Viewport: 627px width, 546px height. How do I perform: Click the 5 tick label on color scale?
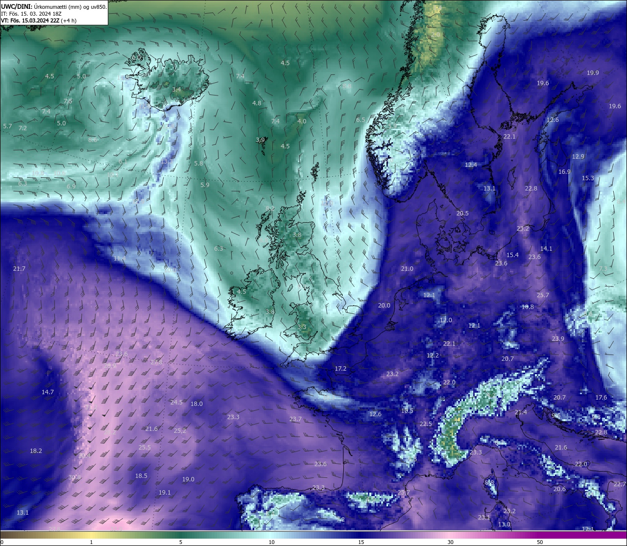click(181, 542)
